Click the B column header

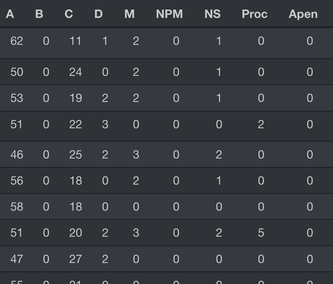(x=39, y=14)
